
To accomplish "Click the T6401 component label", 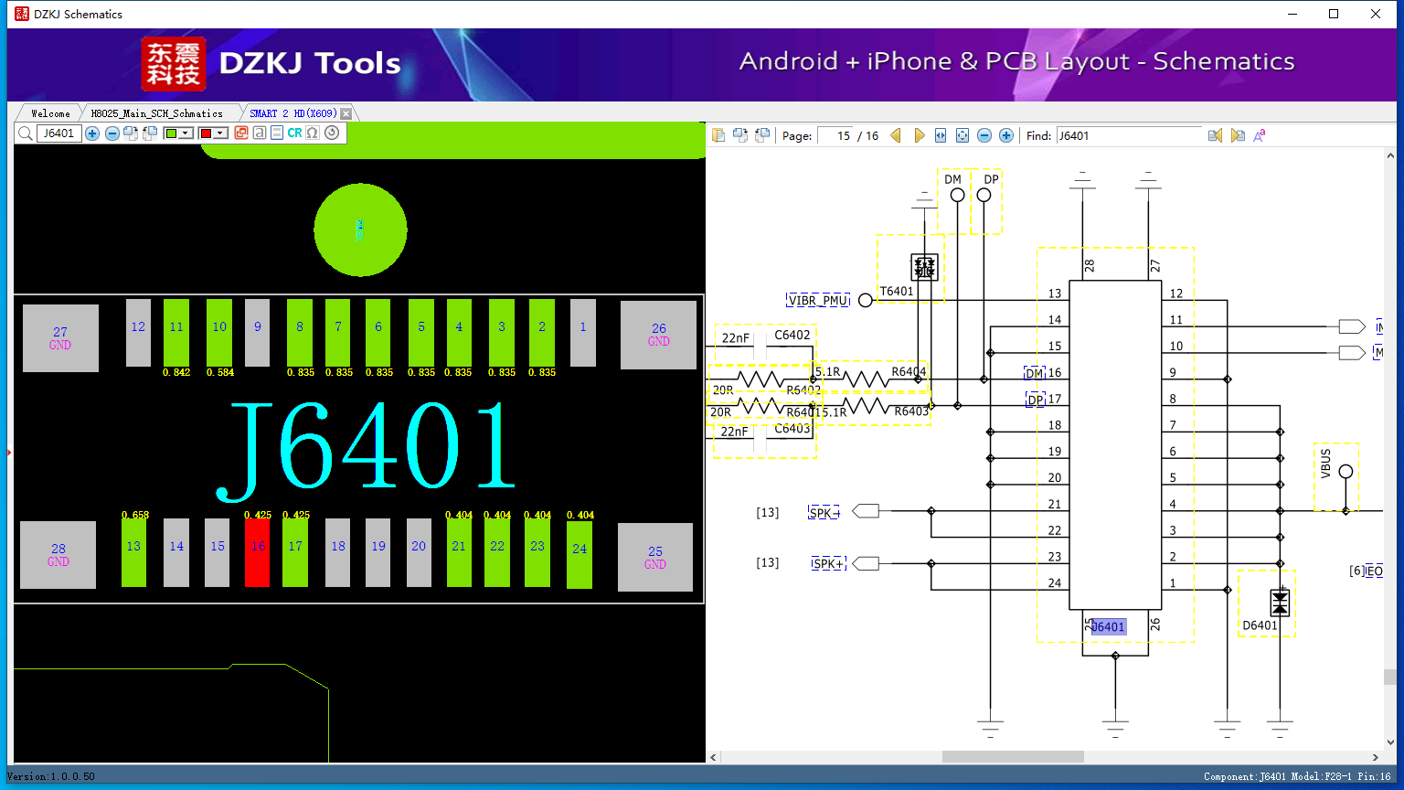I will click(897, 292).
